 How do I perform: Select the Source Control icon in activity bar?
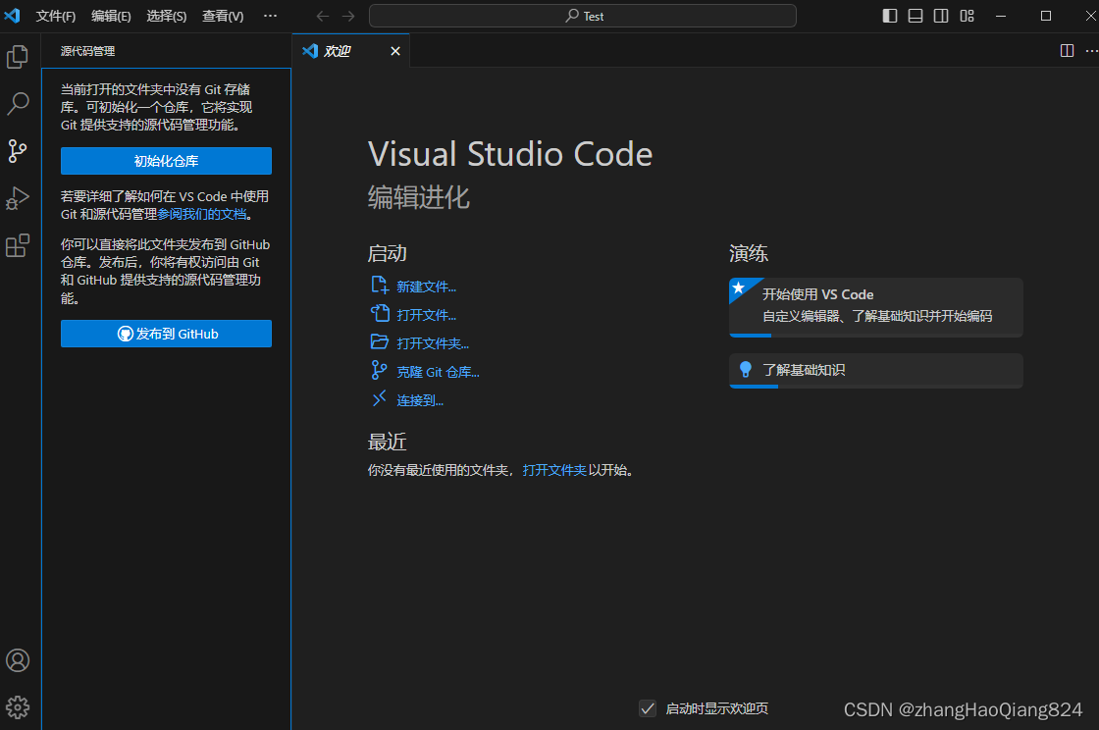pyautogui.click(x=18, y=151)
